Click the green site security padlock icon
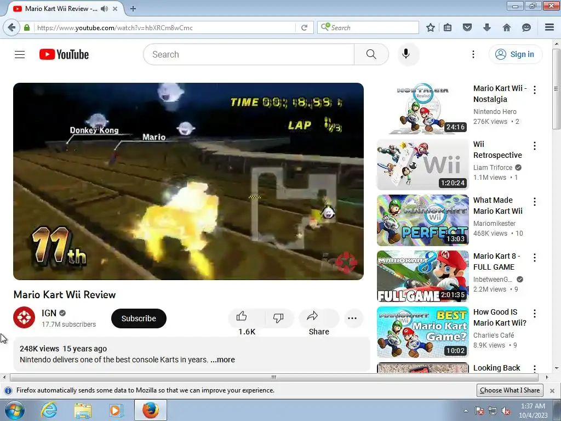This screenshot has height=421, width=561. (x=27, y=27)
